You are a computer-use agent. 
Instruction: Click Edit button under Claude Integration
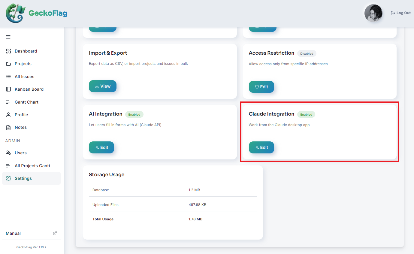(261, 147)
